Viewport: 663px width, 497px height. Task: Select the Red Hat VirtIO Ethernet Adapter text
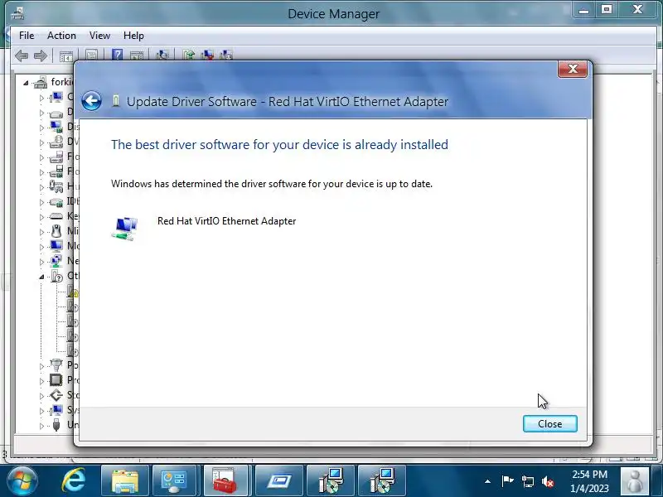pos(226,221)
